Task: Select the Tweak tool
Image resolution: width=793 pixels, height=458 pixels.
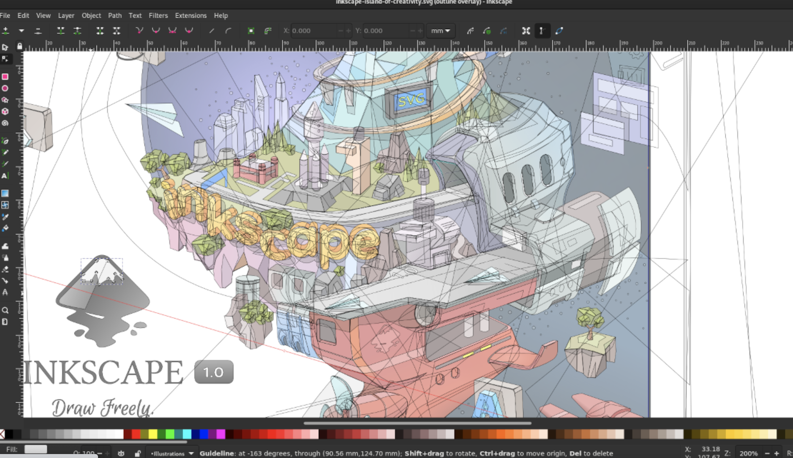Action: pos(5,246)
